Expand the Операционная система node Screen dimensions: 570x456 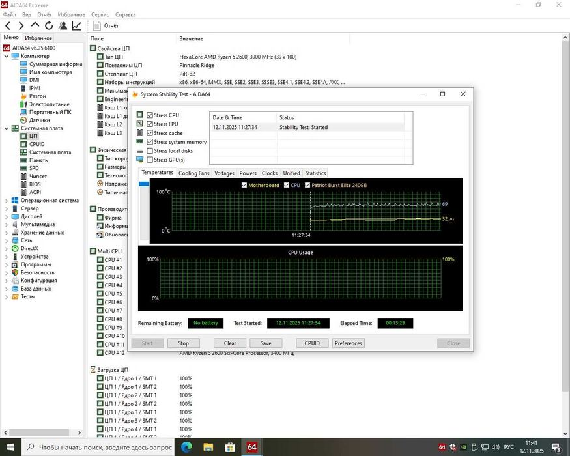(6, 201)
